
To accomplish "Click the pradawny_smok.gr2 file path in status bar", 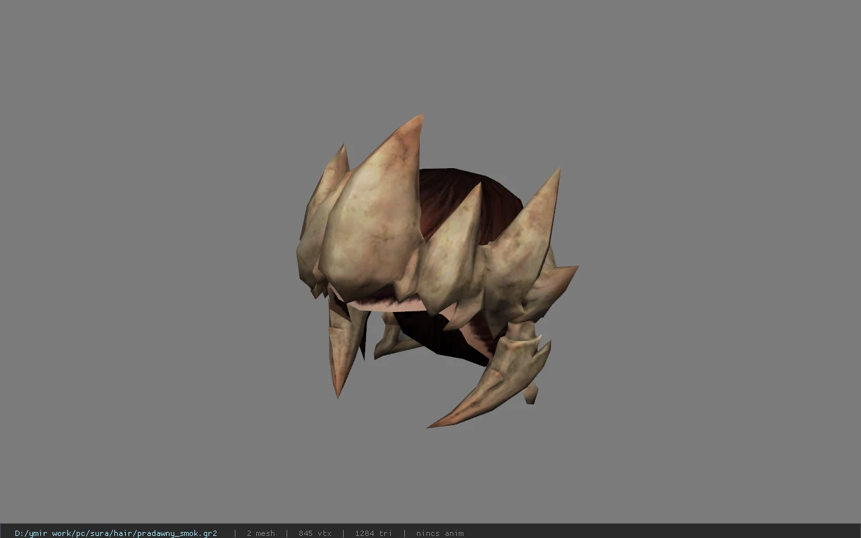I will pyautogui.click(x=116, y=533).
